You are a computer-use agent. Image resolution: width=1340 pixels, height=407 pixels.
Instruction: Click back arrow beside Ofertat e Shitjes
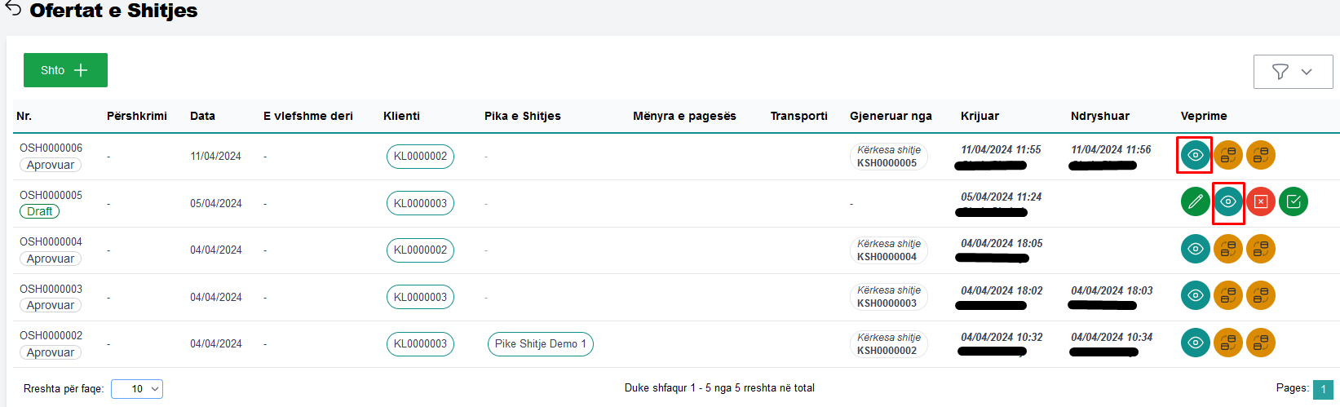13,9
